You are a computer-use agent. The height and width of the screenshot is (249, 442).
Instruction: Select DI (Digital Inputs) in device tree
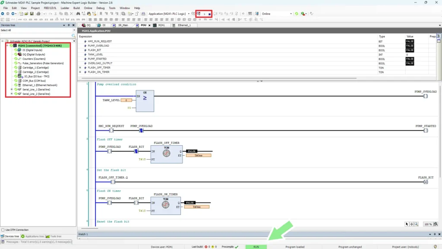(x=32, y=50)
